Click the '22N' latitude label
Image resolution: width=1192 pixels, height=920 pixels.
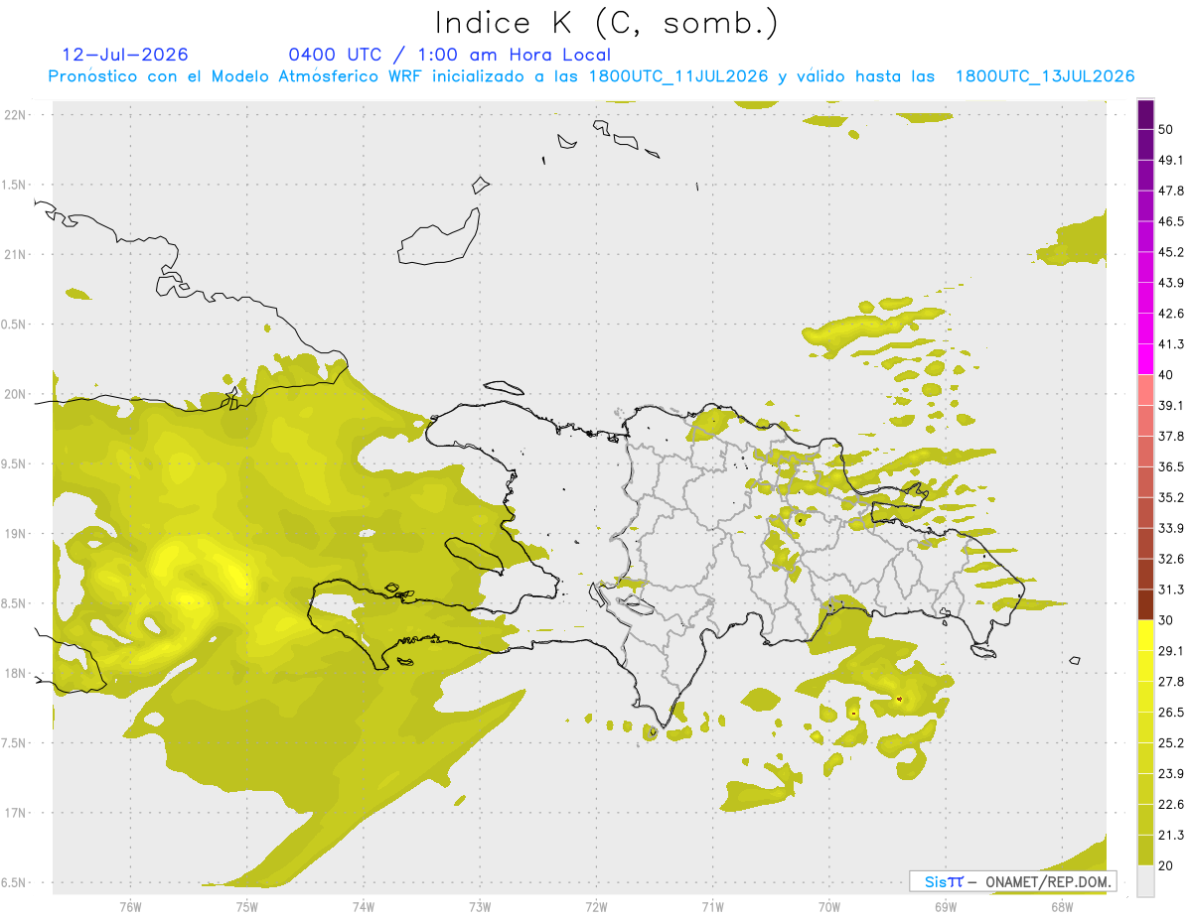coord(17,115)
